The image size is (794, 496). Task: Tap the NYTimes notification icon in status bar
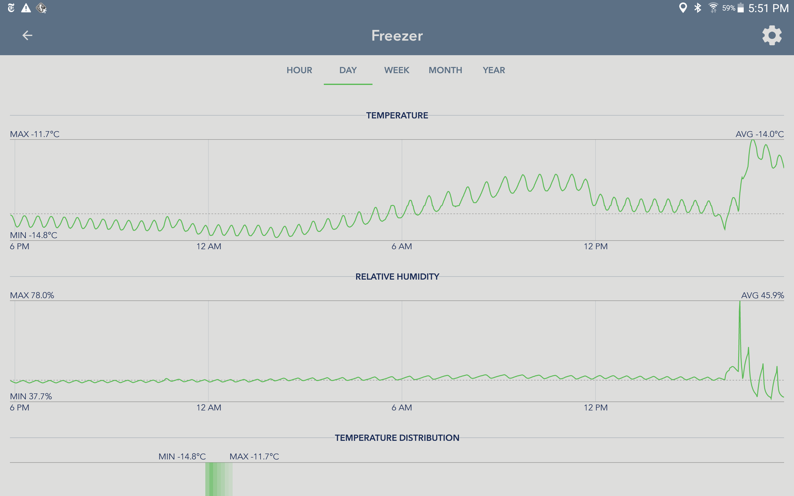(11, 8)
